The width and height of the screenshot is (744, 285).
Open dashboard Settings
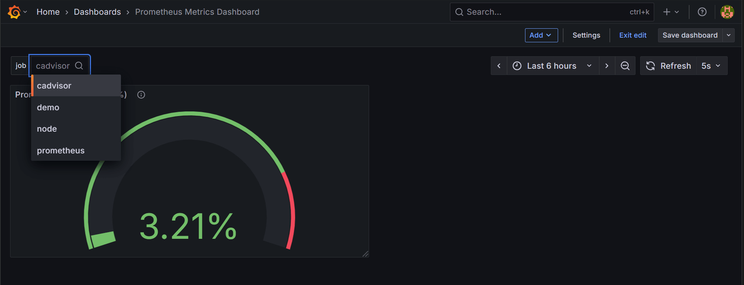(586, 35)
